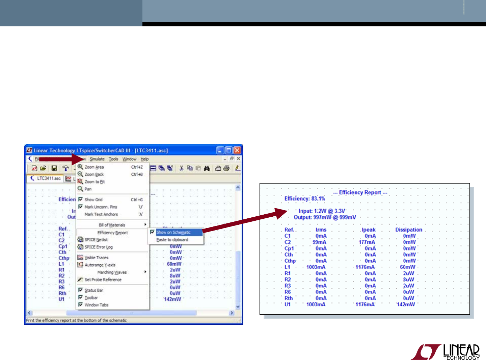Click the vertical scrollbar up arrow
The image size is (486, 361).
coord(238,188)
